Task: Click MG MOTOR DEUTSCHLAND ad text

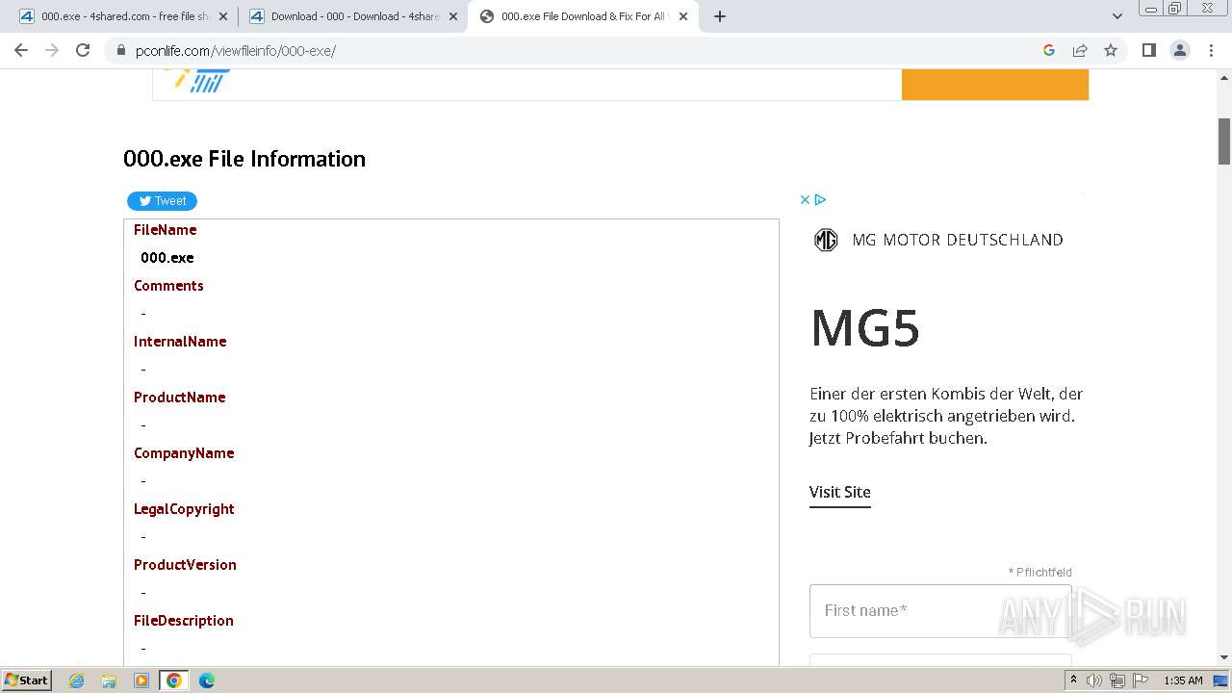Action: pyautogui.click(x=958, y=241)
